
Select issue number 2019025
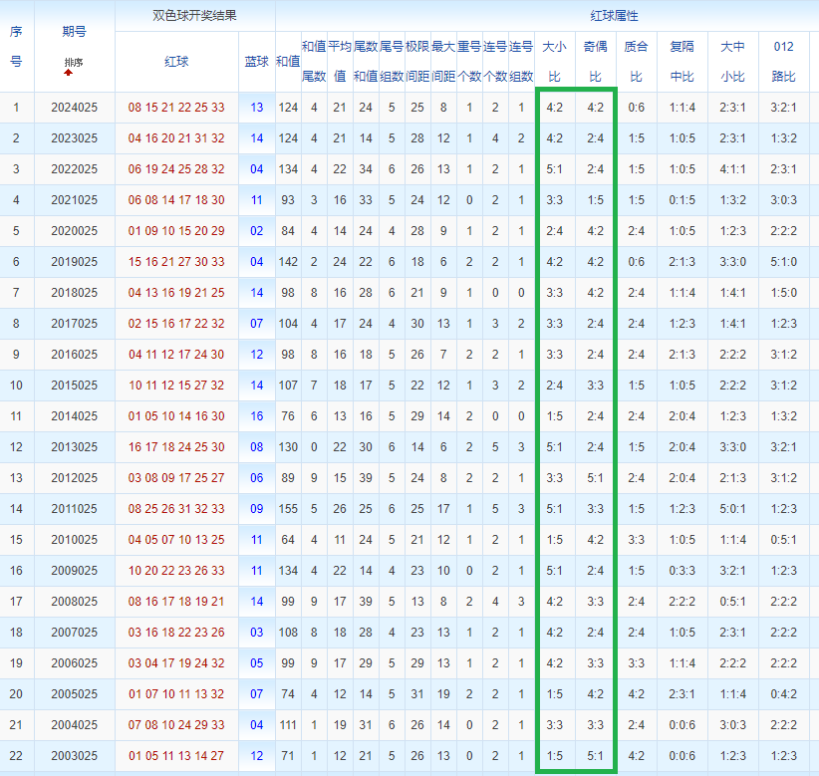point(74,262)
